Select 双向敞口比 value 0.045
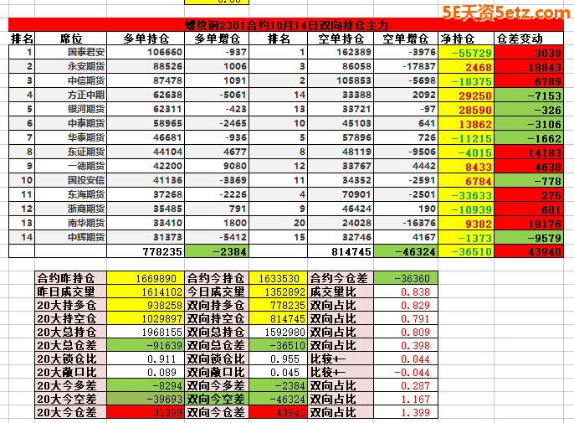Image resolution: width=574 pixels, height=423 pixels. click(x=278, y=372)
